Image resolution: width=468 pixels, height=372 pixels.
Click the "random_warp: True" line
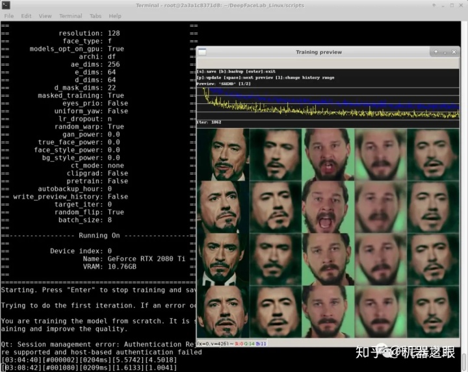tap(89, 127)
